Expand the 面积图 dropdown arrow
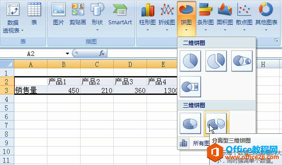 (225, 30)
